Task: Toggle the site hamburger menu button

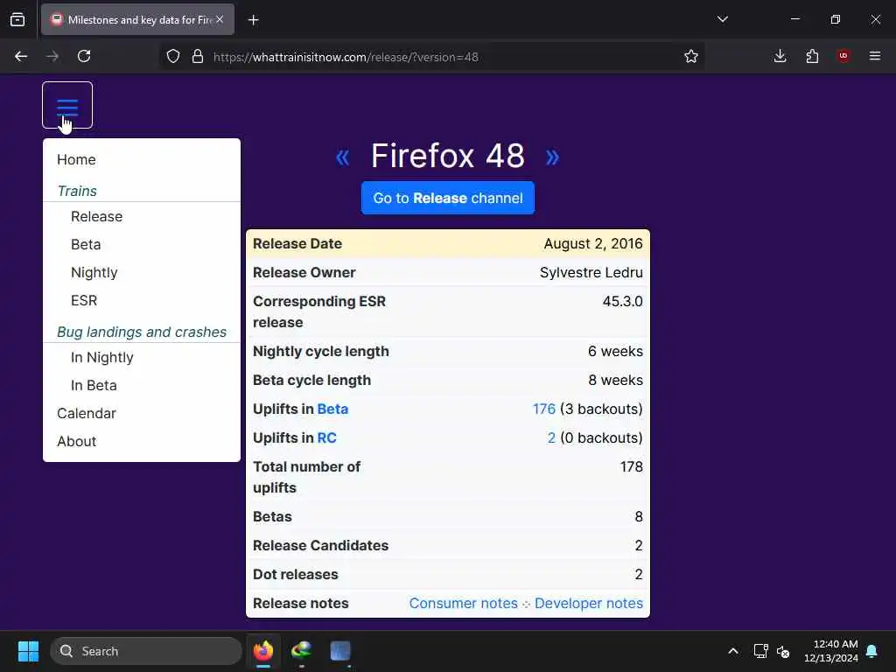Action: pos(67,105)
